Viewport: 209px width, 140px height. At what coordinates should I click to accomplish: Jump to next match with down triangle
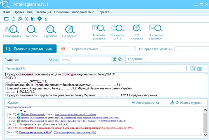tap(21, 111)
